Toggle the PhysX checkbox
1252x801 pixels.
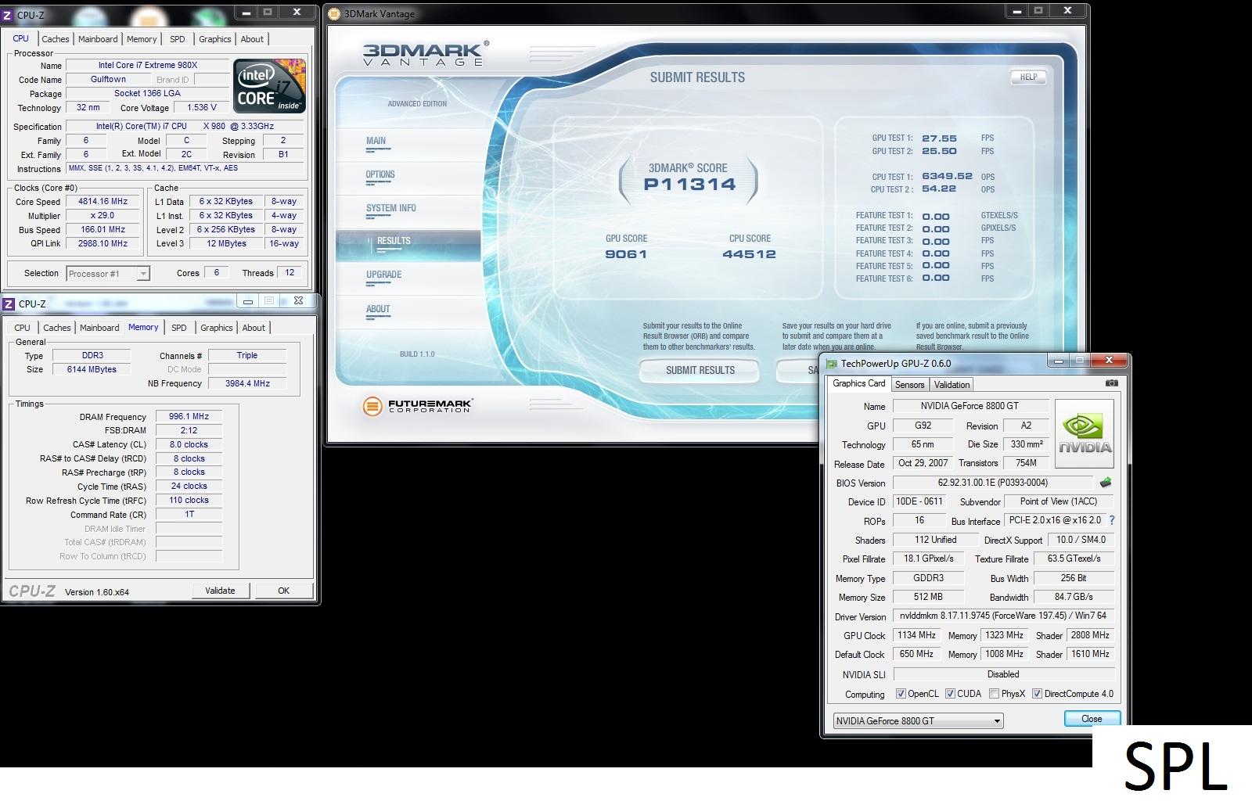coord(994,694)
